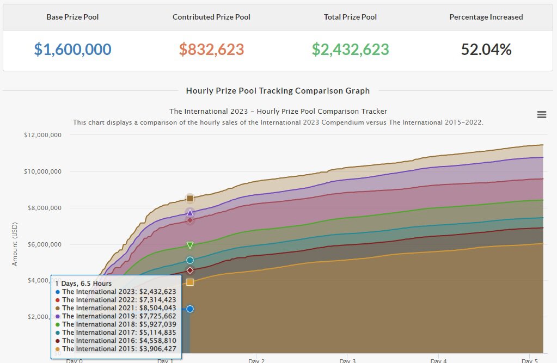
Task: Click the orange square marker for 2015
Action: pos(190,282)
